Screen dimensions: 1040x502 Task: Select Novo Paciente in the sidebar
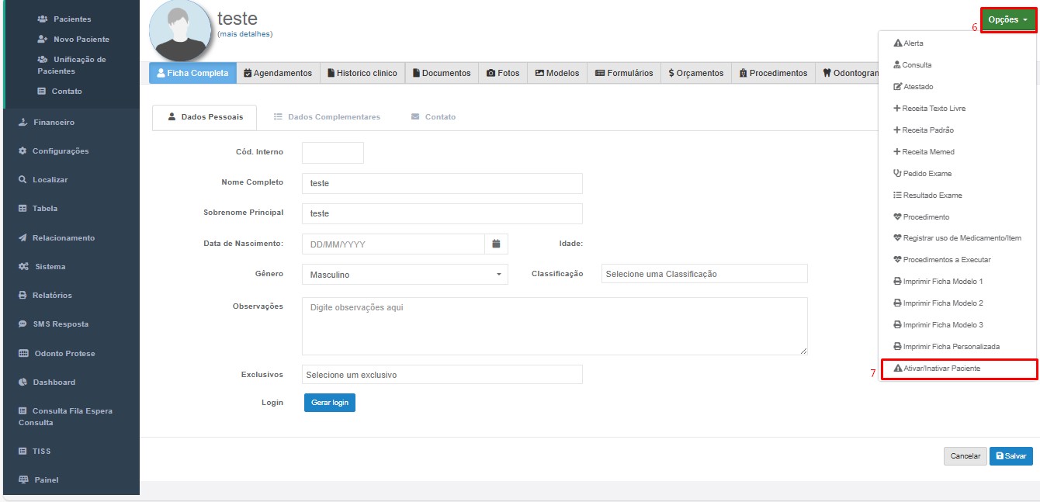tap(81, 40)
